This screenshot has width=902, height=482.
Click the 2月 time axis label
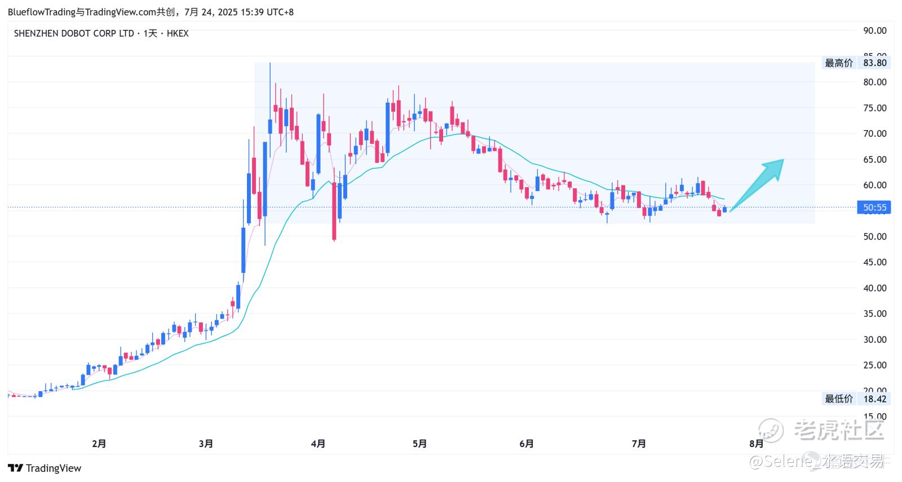coord(99,444)
